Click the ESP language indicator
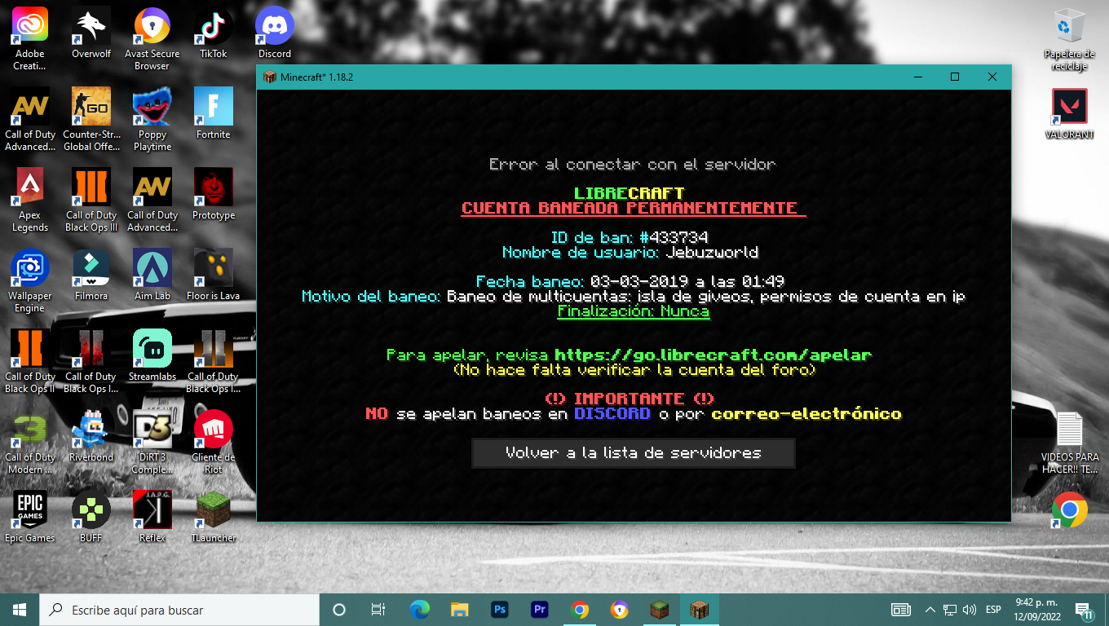1109x626 pixels. (993, 610)
